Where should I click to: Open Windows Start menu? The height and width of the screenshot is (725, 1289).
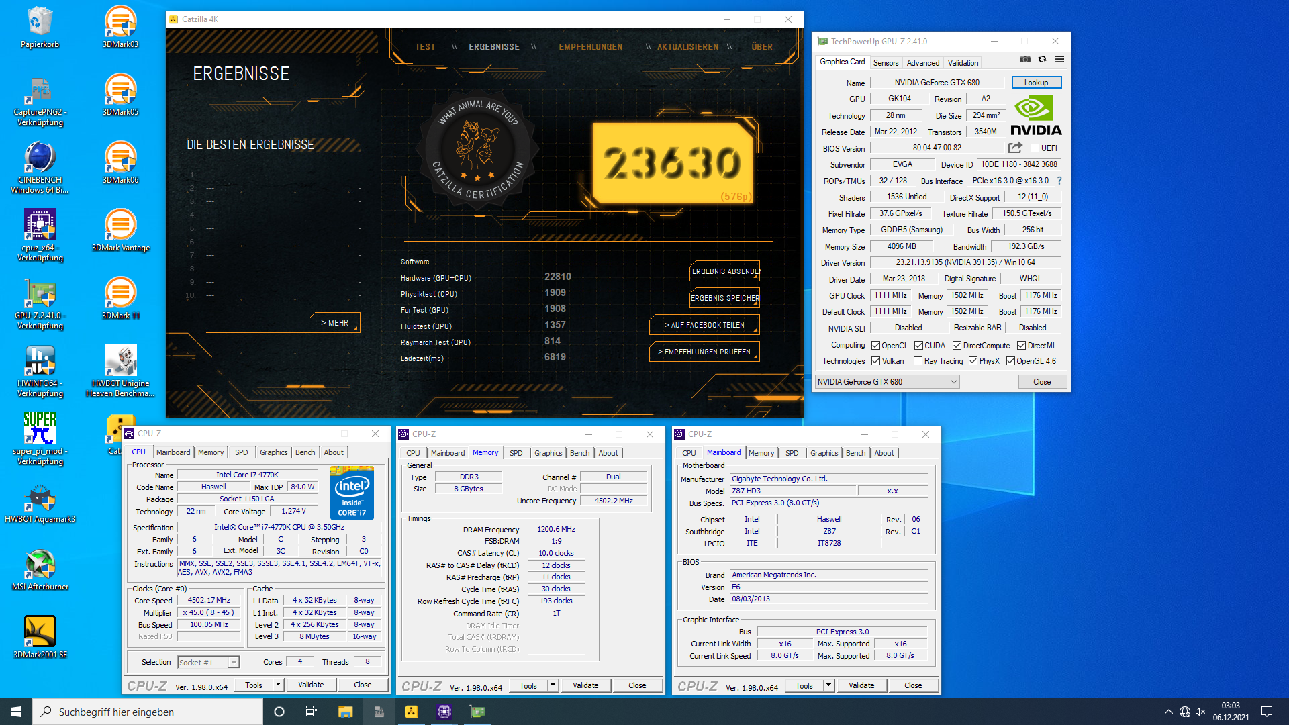tap(16, 712)
